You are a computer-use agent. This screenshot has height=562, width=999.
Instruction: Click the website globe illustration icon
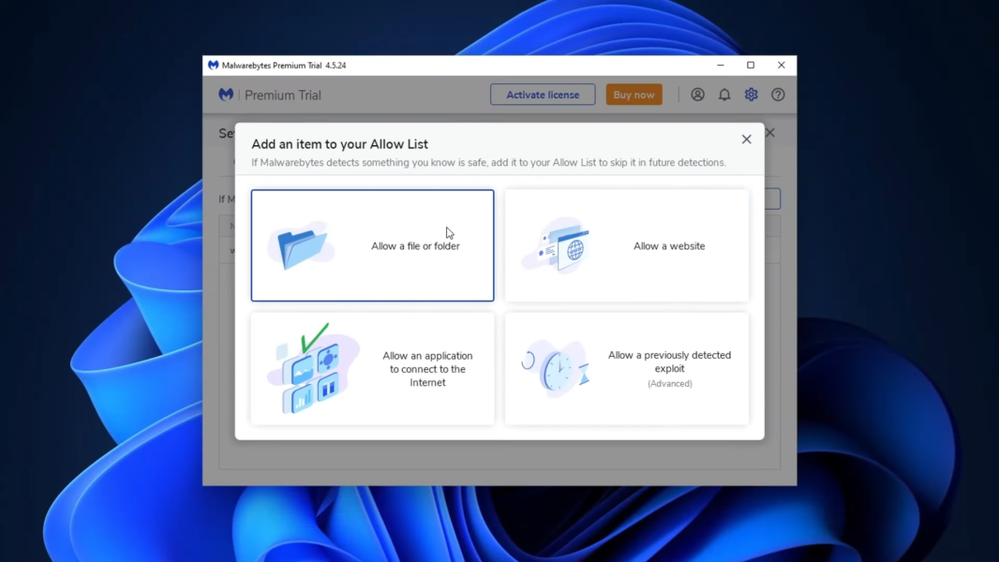(x=557, y=245)
